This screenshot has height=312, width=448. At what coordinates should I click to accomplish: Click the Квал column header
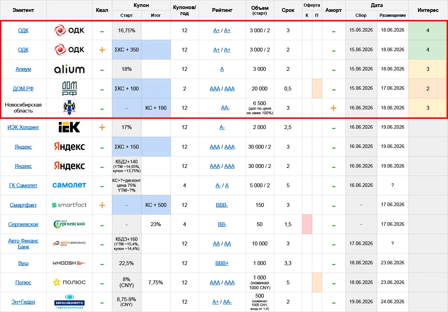pos(102,10)
